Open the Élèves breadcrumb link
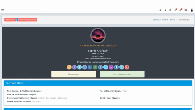Screen dimensions: 195x110 pos(173,20)
